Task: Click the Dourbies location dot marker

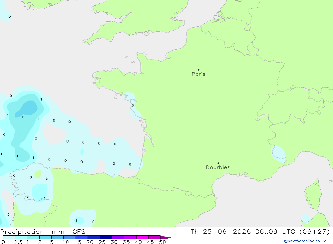Action: coord(218,163)
